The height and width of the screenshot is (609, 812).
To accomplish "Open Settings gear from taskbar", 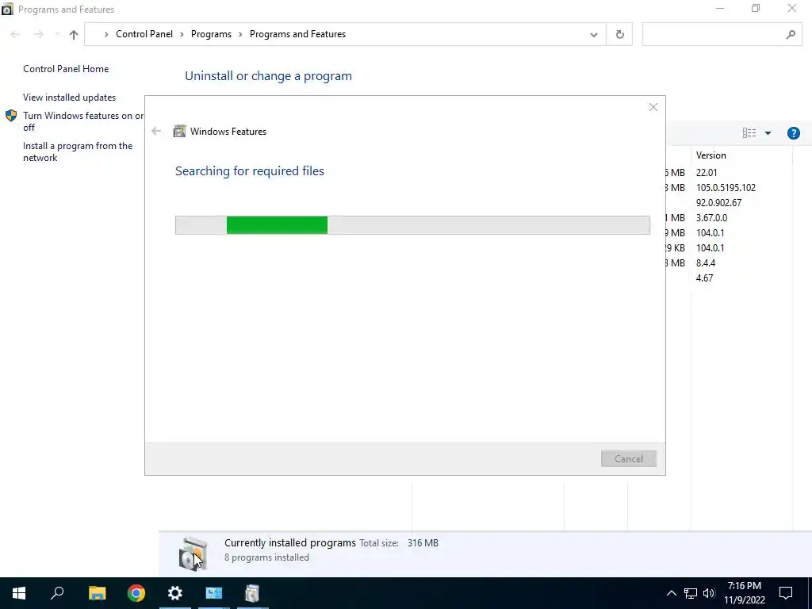I will tap(175, 593).
